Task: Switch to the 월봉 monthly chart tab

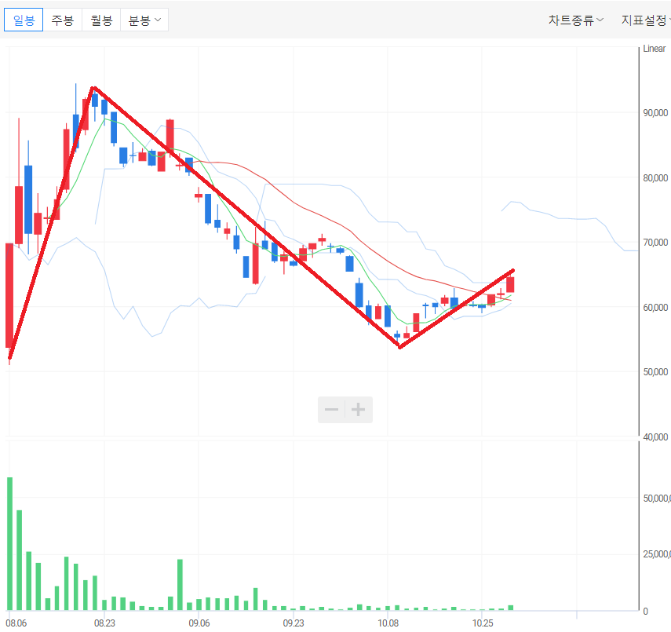Action: tap(101, 20)
